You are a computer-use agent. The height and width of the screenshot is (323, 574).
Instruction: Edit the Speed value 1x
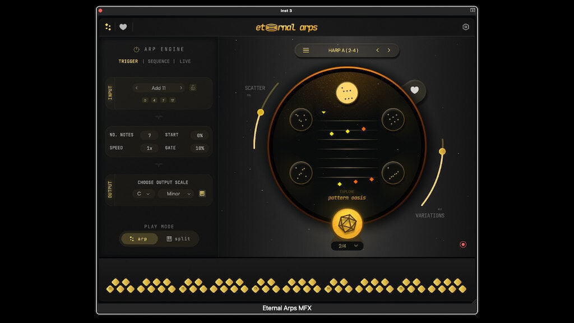[149, 148]
